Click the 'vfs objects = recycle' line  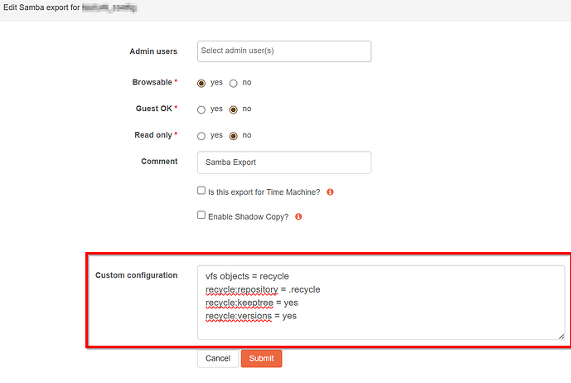coord(247,276)
